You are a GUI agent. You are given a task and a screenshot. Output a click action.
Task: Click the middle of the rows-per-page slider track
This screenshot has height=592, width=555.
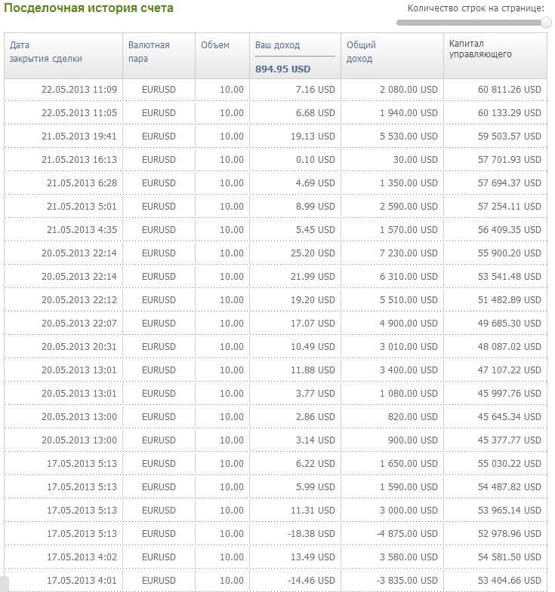pos(472,23)
